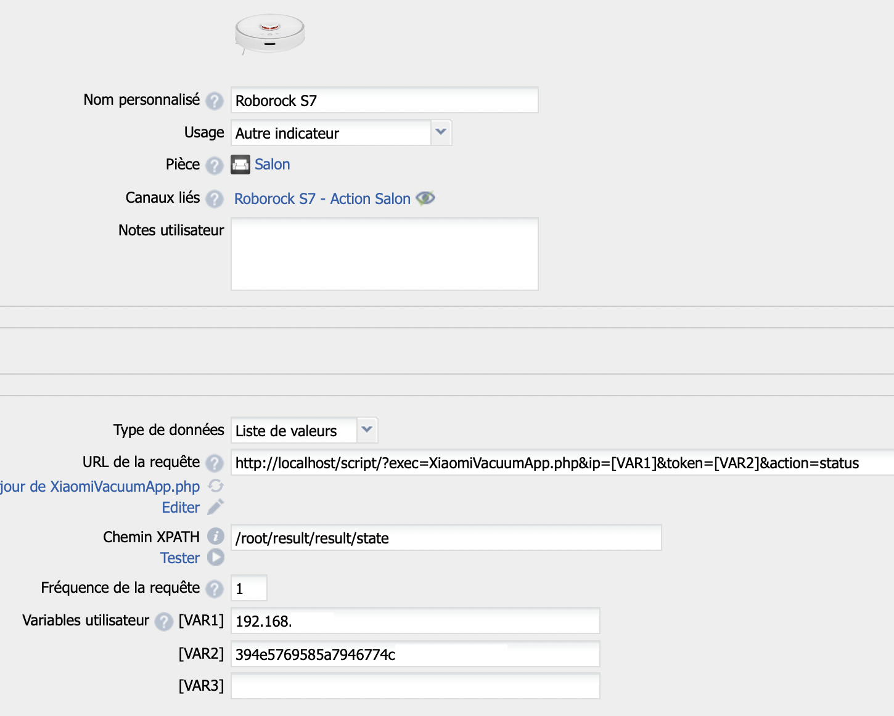Click the Variables utilisateur label
The image size is (894, 716).
click(x=86, y=620)
